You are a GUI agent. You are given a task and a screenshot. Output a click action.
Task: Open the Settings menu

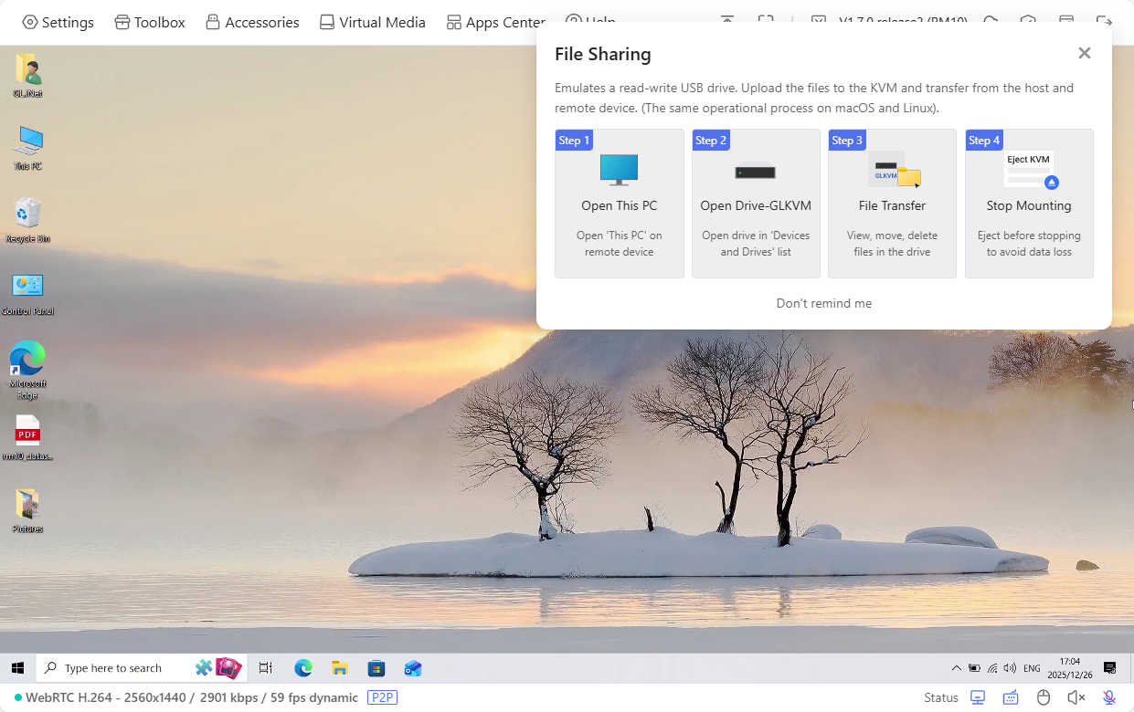58,21
